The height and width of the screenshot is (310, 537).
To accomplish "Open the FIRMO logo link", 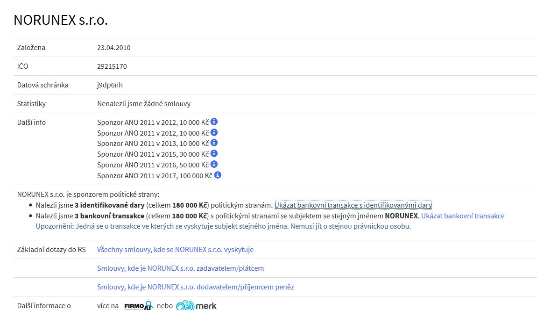I will 139,305.
